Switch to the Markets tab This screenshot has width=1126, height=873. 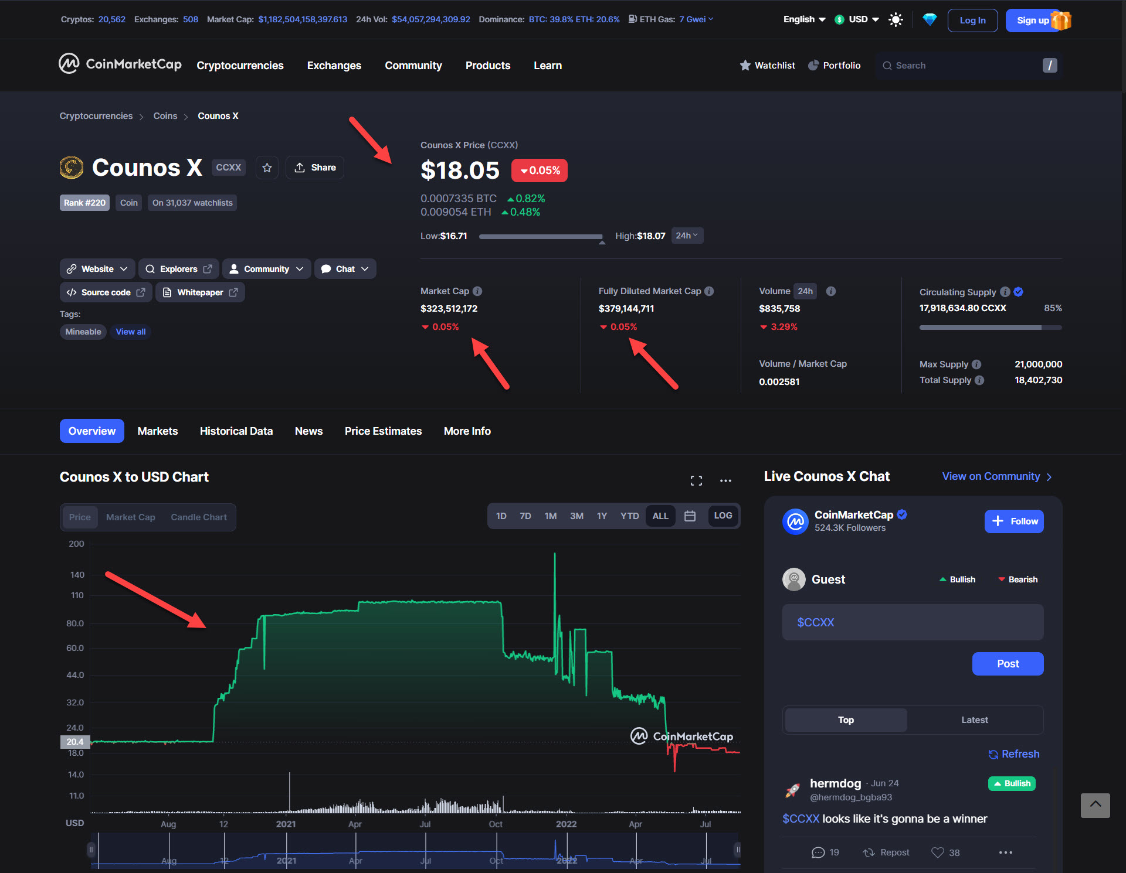pyautogui.click(x=158, y=431)
